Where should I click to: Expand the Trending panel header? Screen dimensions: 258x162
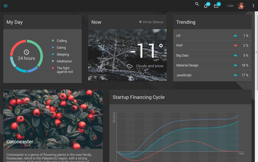186,22
